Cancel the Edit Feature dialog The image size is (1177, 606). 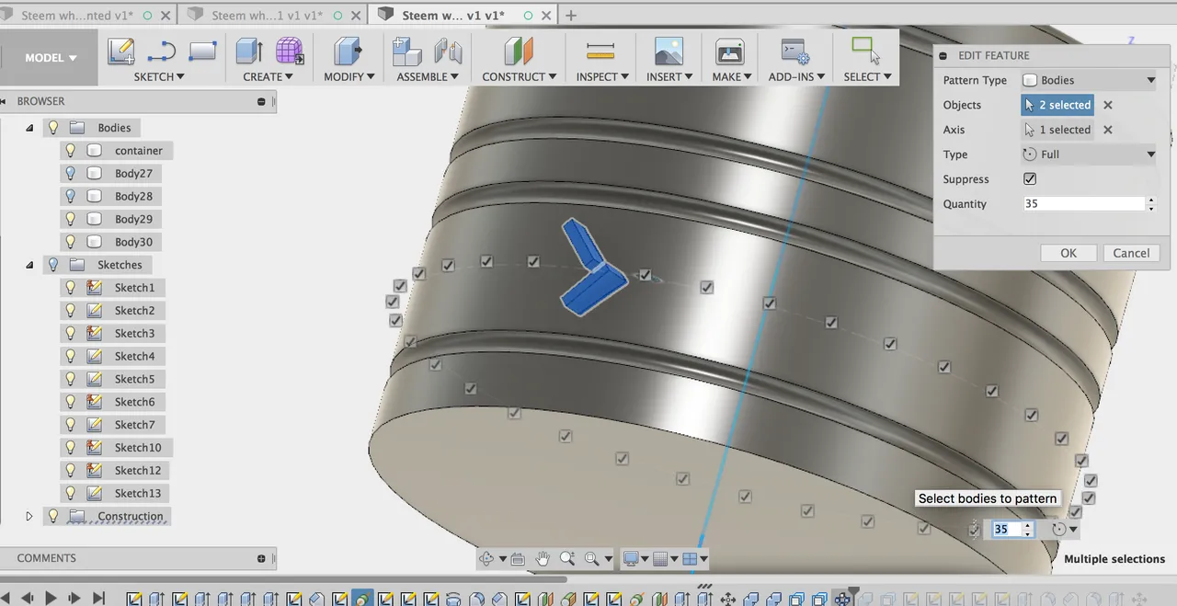pyautogui.click(x=1131, y=253)
